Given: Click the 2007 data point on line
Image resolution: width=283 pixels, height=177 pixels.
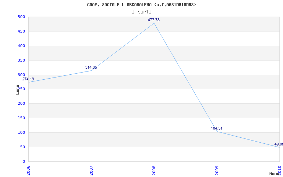Looking at the screenshot, I should coord(91,70).
